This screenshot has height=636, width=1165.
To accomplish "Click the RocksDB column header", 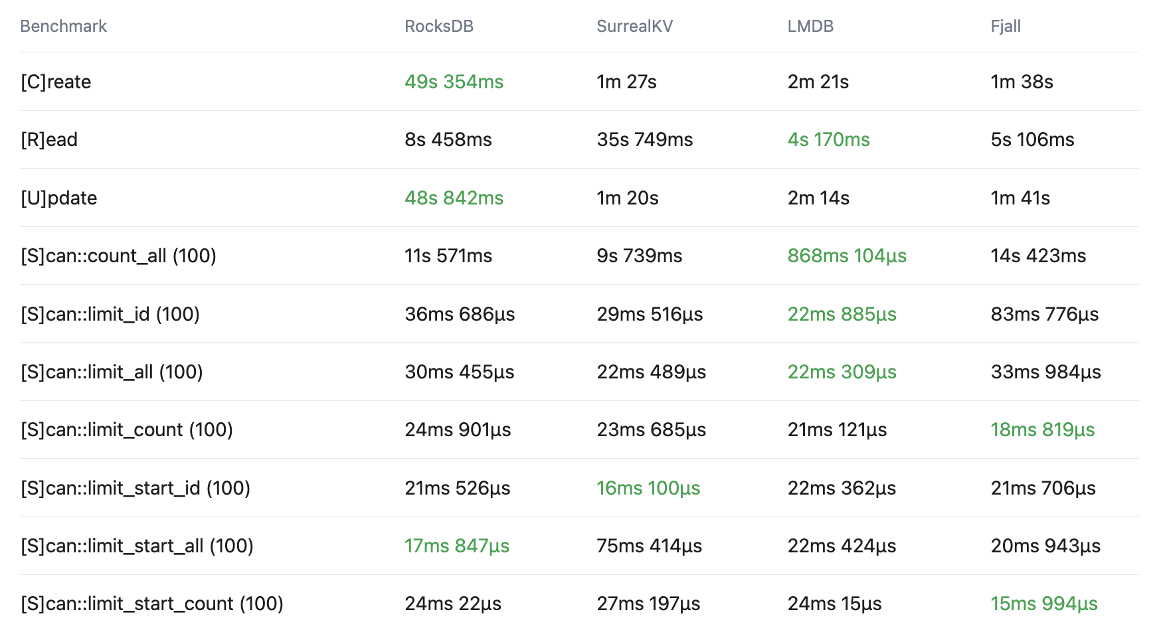I will coord(439,26).
